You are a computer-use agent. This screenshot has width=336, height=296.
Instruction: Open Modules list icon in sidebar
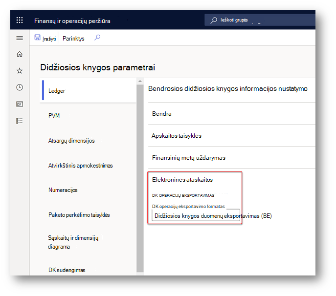[x=20, y=121]
